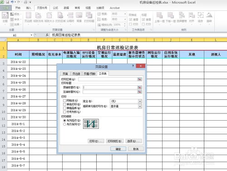Click the theme Fonts (字体) icon
The width and height of the screenshot is (227, 171).
pyautogui.click(x=12, y=20)
